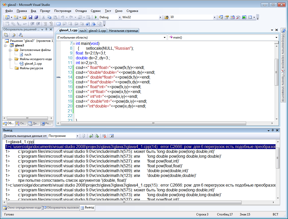This screenshot has height=219, width=288.
Task: Collapse the glava3 project node
Action: [6, 45]
